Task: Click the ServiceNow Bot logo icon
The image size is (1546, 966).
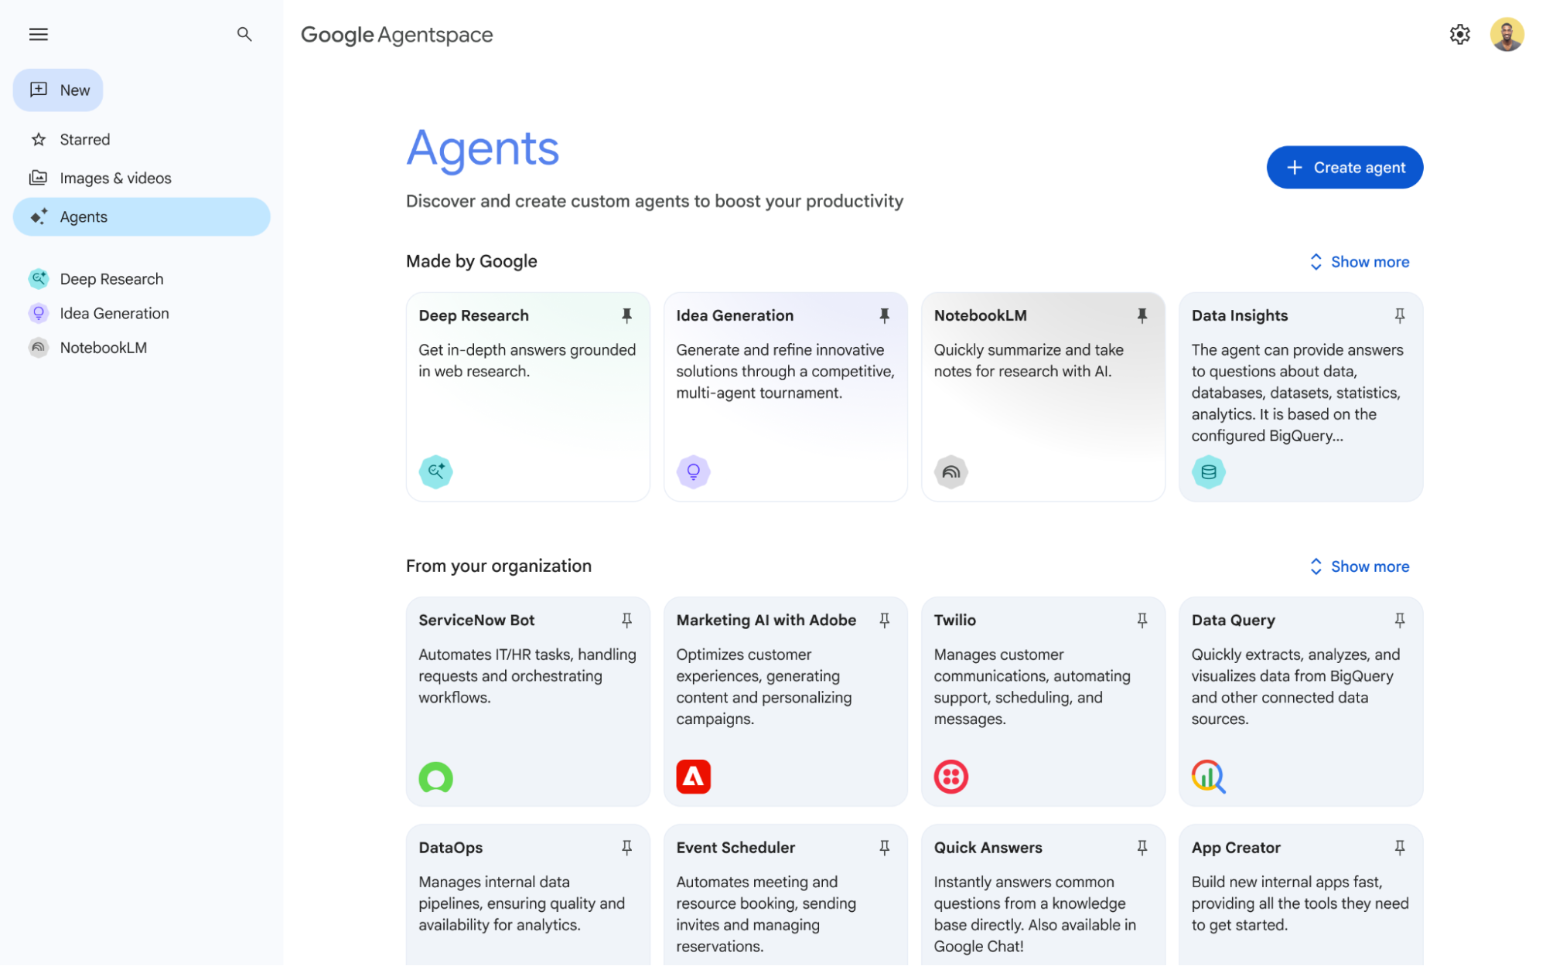Action: coord(436,777)
